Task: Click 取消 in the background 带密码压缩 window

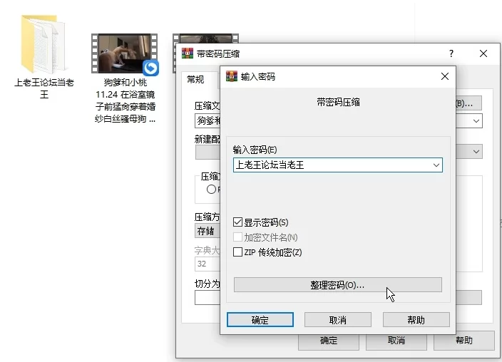Action: pyautogui.click(x=396, y=342)
